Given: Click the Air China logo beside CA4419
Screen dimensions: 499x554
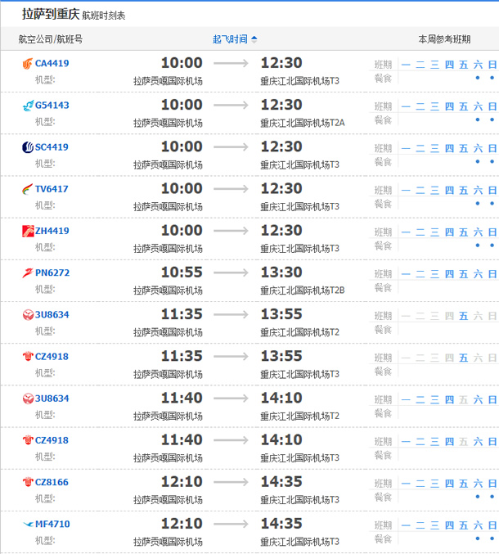Looking at the screenshot, I should coord(28,64).
